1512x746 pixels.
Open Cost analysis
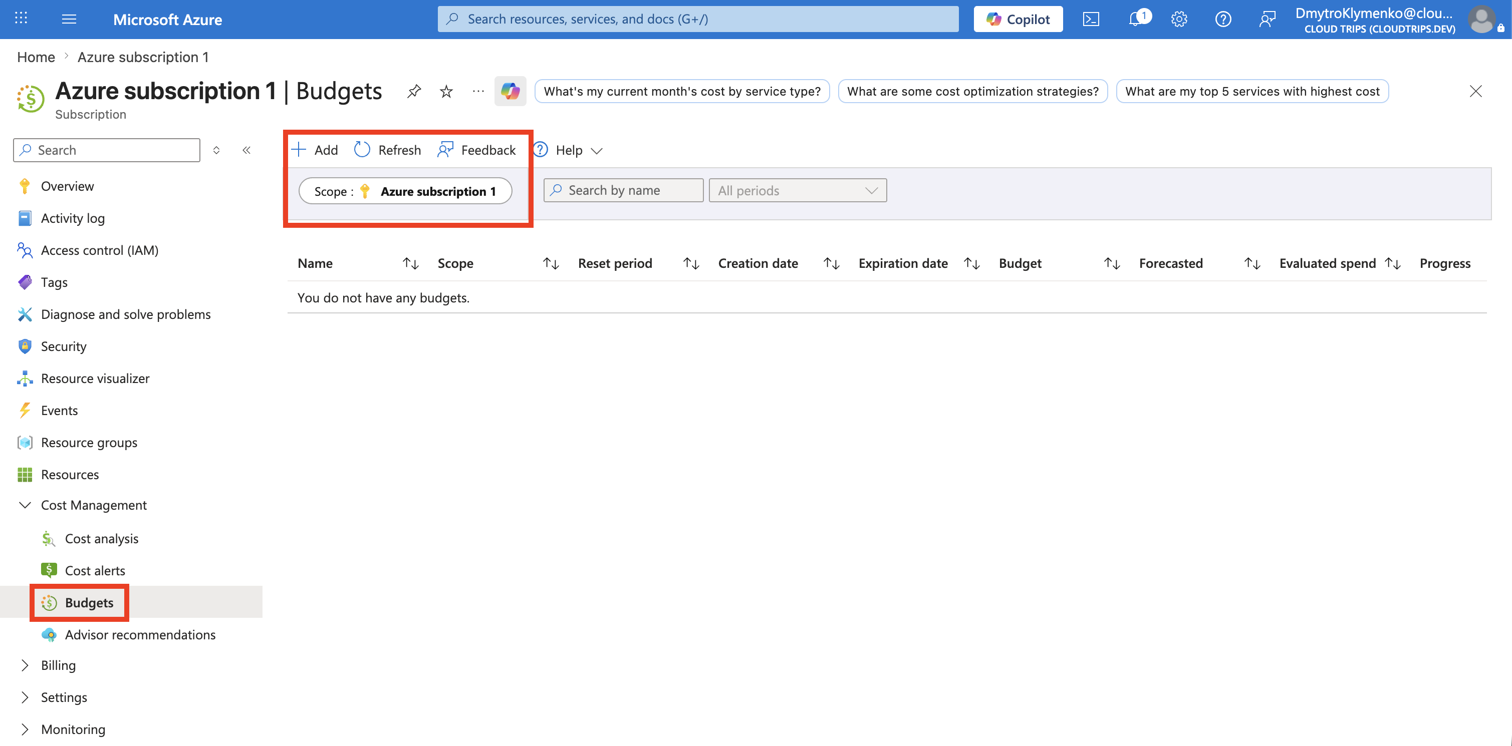(x=102, y=538)
